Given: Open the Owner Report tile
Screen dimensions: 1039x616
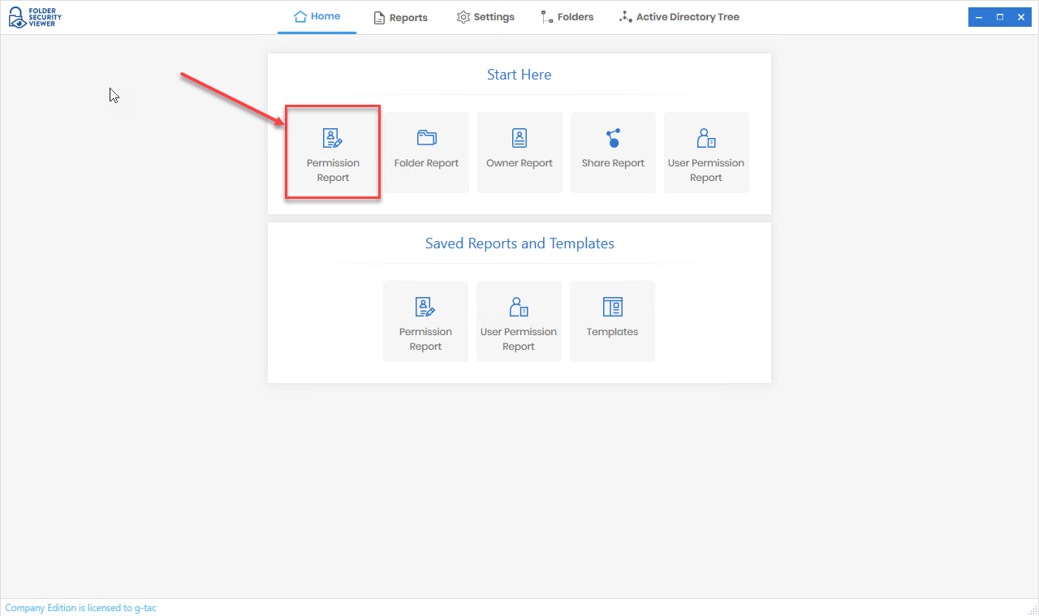Looking at the screenshot, I should click(519, 153).
